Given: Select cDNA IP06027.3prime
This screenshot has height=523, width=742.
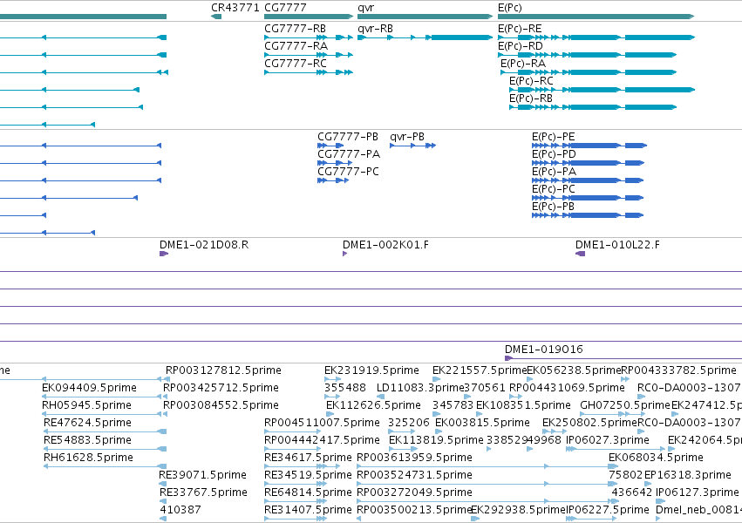Looking at the screenshot, I should [616, 449].
